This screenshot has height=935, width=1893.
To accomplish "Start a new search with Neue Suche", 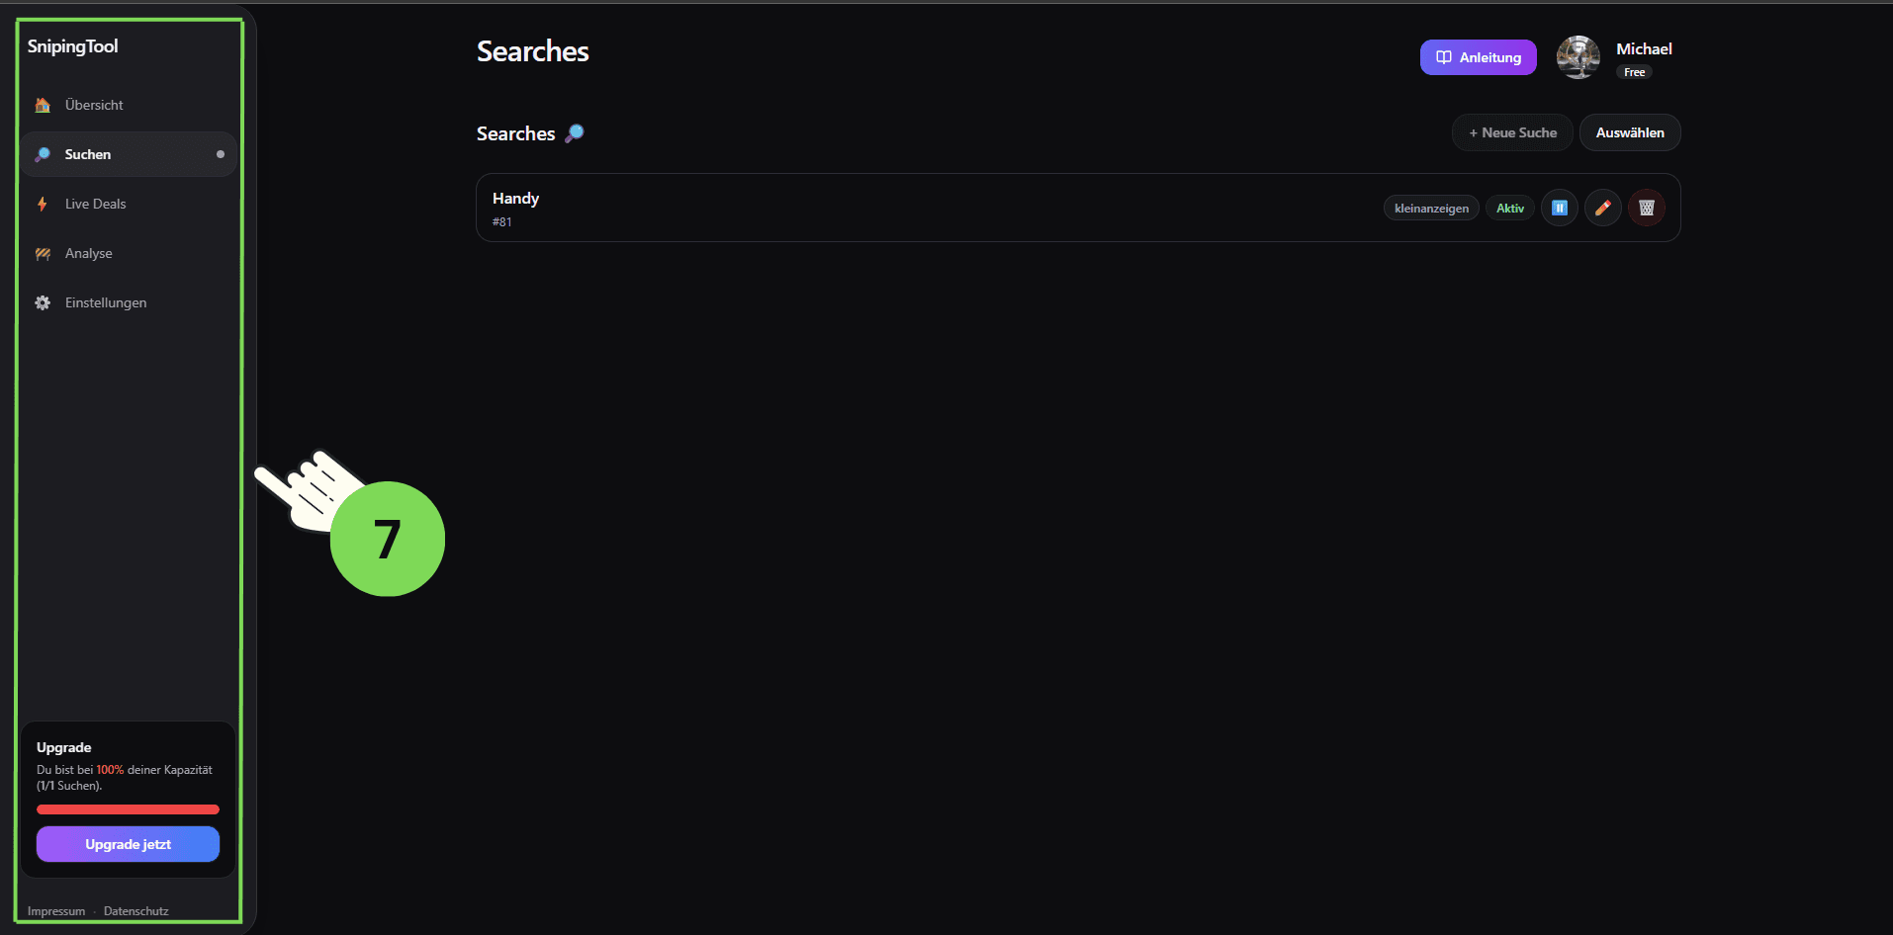I will click(1511, 131).
